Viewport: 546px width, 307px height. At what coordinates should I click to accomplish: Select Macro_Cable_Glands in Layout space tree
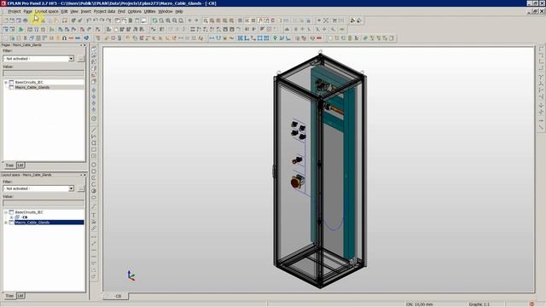pyautogui.click(x=32, y=223)
